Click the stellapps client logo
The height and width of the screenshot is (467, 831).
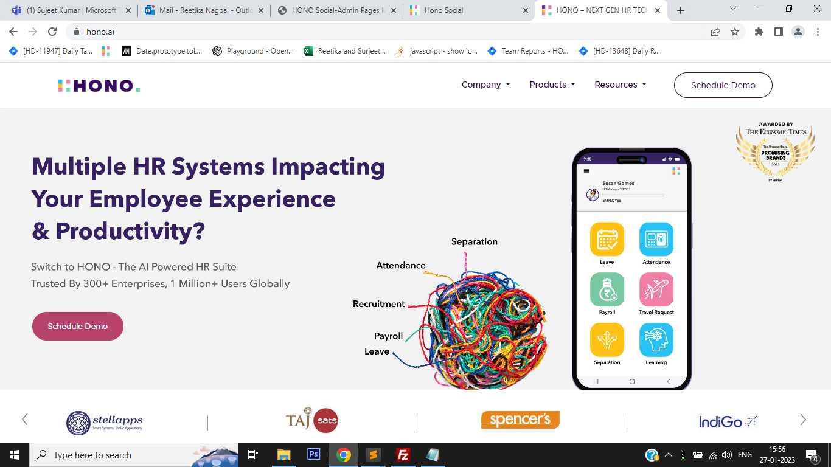105,423
